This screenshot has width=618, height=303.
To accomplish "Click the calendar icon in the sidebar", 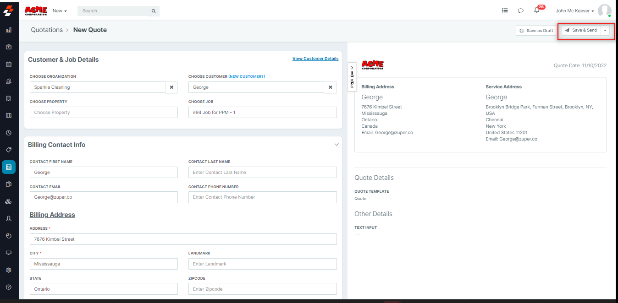I will click(8, 64).
